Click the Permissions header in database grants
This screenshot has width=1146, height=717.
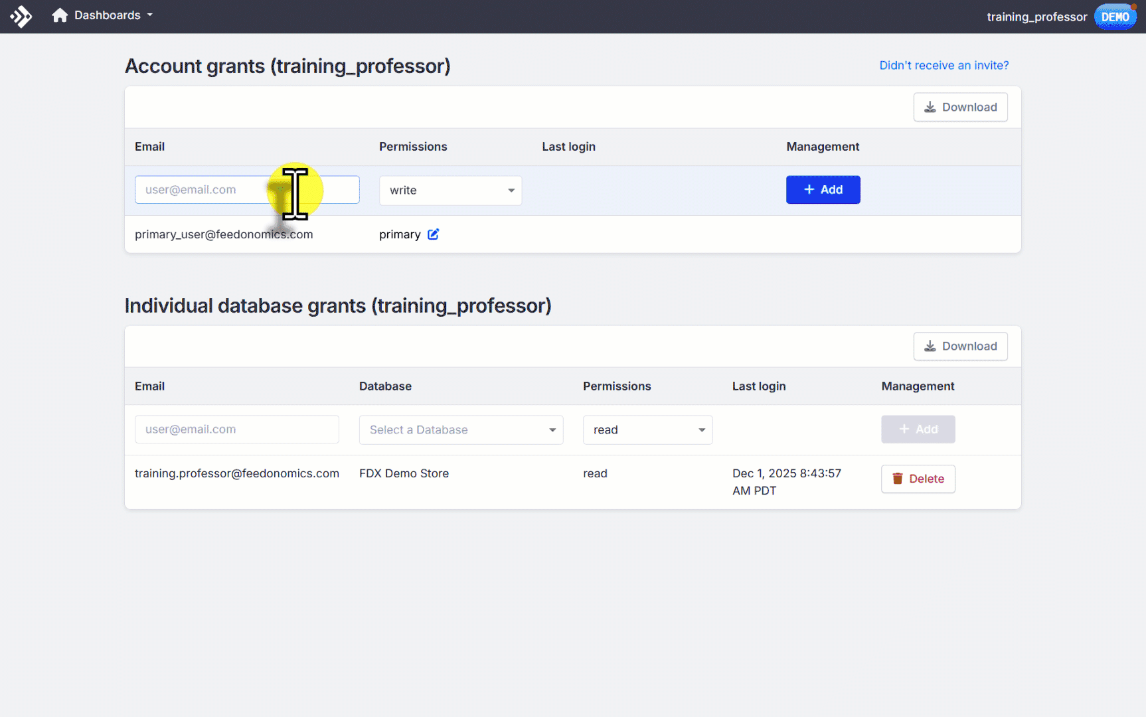point(617,386)
